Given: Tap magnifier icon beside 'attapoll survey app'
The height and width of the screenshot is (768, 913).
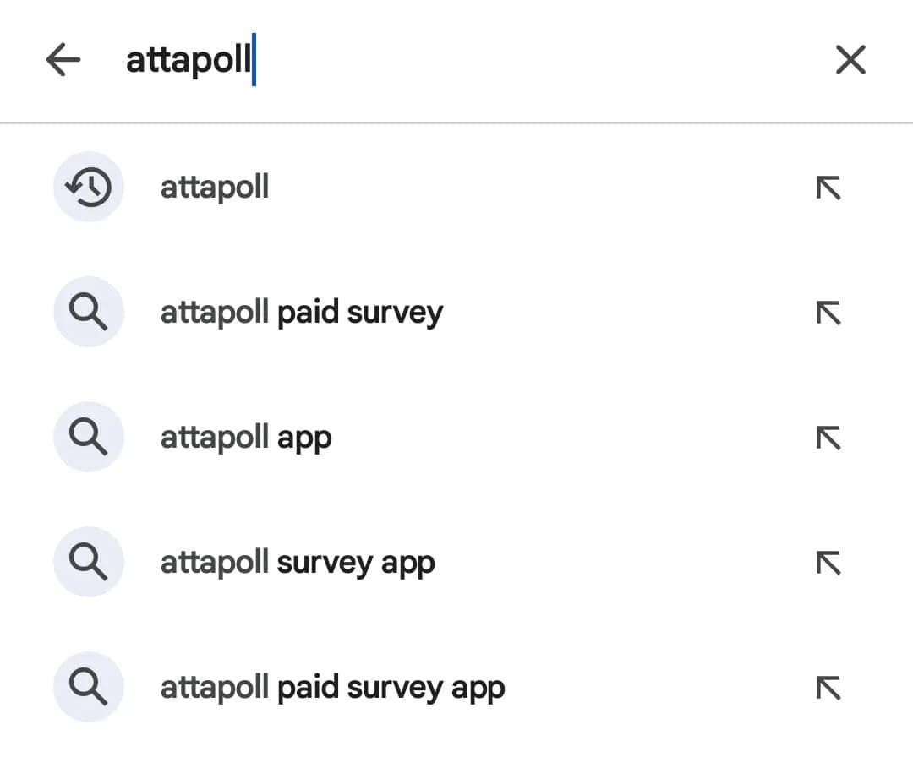Looking at the screenshot, I should pyautogui.click(x=89, y=563).
